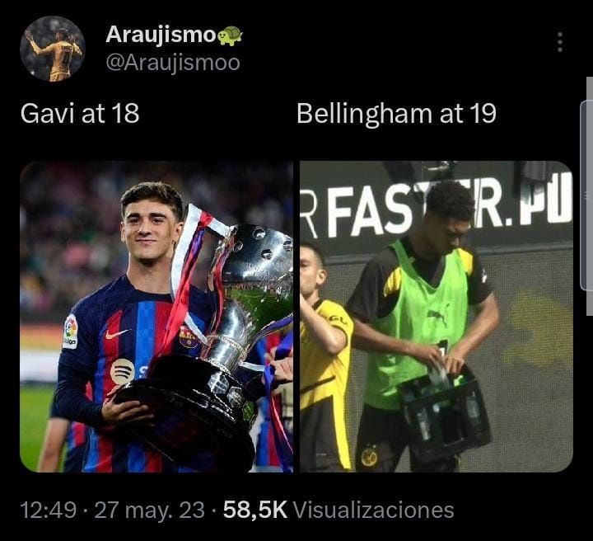Screen dimensions: 593x541
Task: Open the Bellingham bottle crate photo
Action: 437,317
